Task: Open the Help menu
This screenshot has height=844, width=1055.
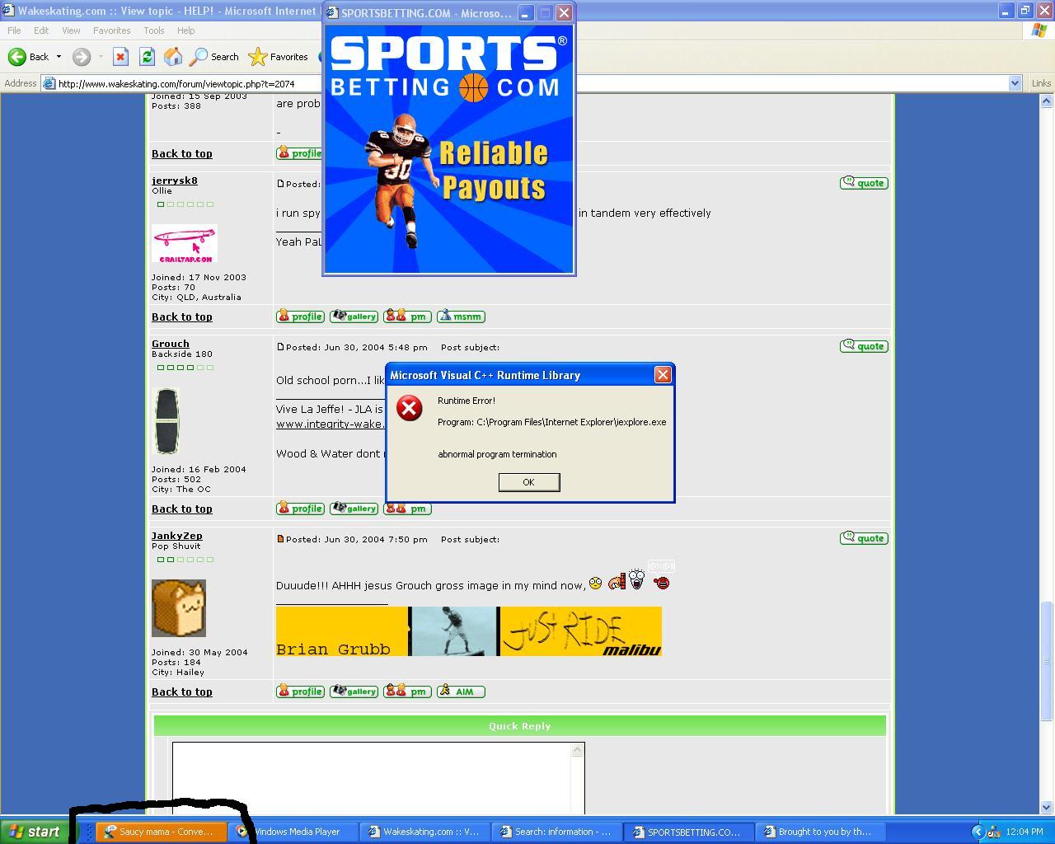Action: tap(185, 30)
